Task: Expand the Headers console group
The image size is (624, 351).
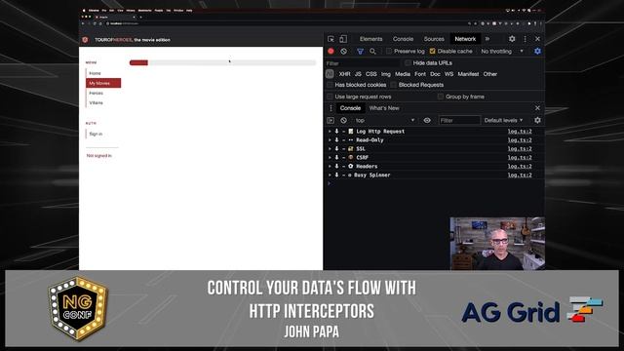Action: 330,167
